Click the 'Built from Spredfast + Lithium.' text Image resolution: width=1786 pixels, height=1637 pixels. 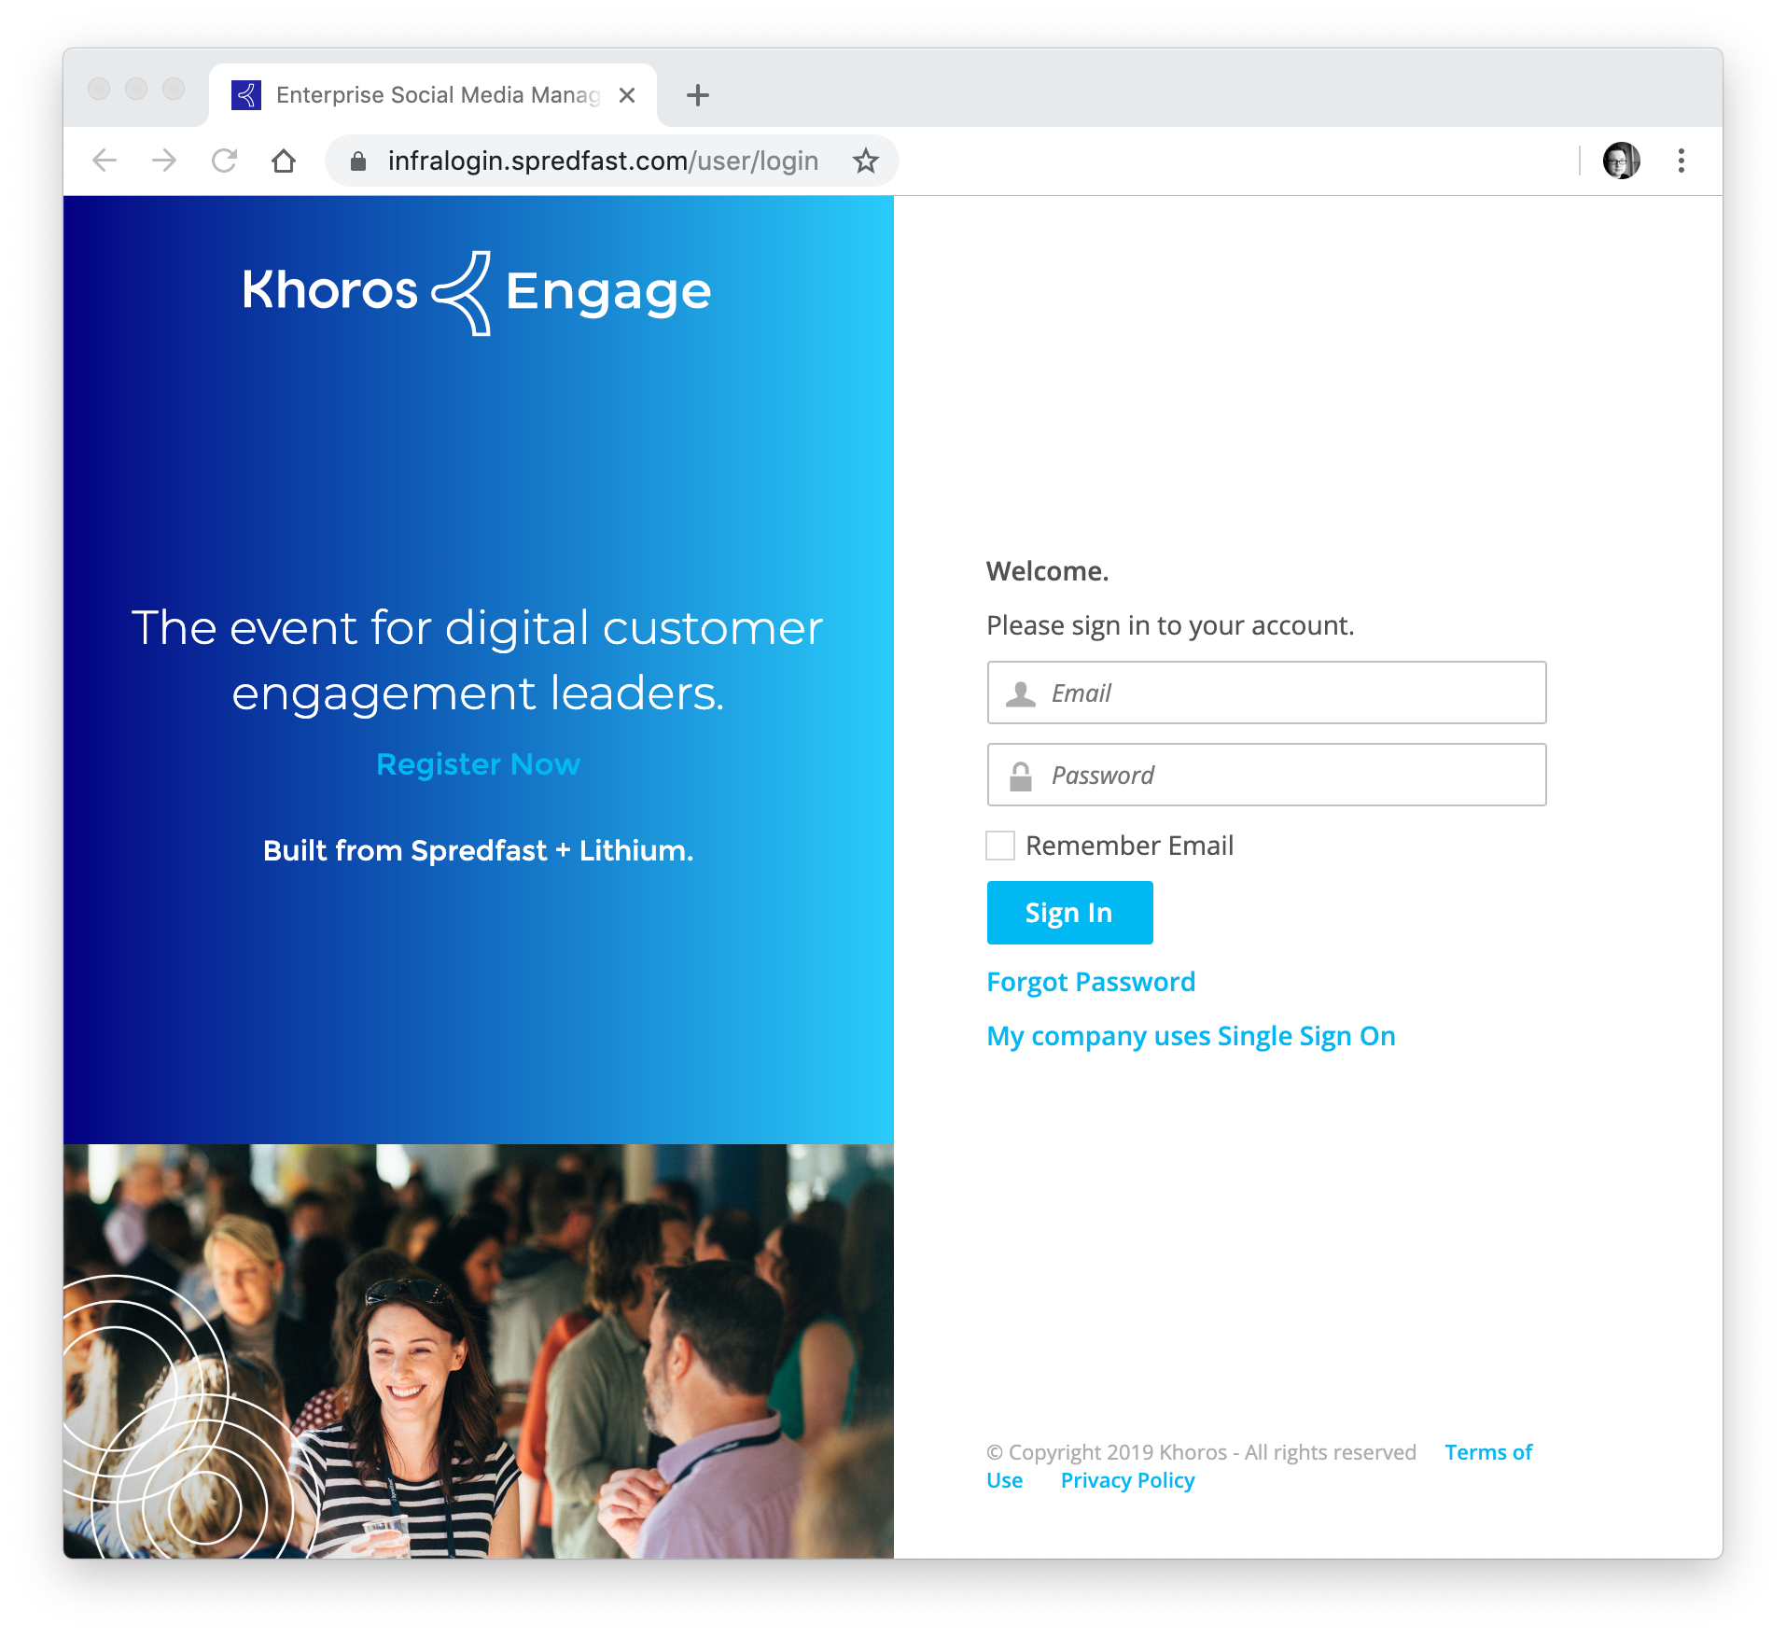[478, 850]
